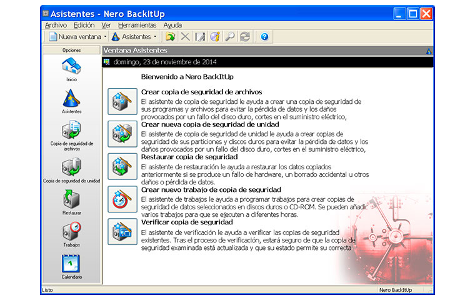Click 'Restaurar copia de seguridad' heading
Screen dimensions: 475x300
point(189,157)
